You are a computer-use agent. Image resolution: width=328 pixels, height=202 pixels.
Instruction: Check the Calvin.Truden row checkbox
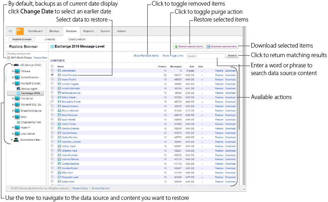pyautogui.click(x=52, y=123)
